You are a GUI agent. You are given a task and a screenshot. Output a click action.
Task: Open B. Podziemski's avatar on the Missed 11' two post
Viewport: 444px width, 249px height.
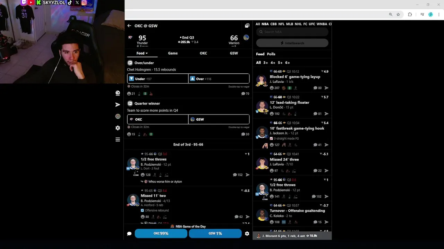133,200
